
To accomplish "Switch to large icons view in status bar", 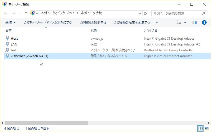I will pyautogui.click(x=207, y=128).
